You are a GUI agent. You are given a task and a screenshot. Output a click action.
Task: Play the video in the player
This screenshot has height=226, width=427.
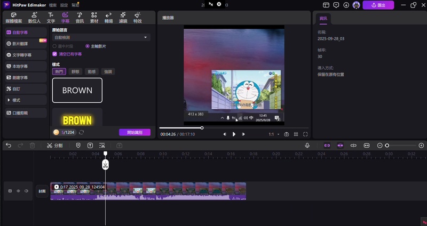[234, 134]
